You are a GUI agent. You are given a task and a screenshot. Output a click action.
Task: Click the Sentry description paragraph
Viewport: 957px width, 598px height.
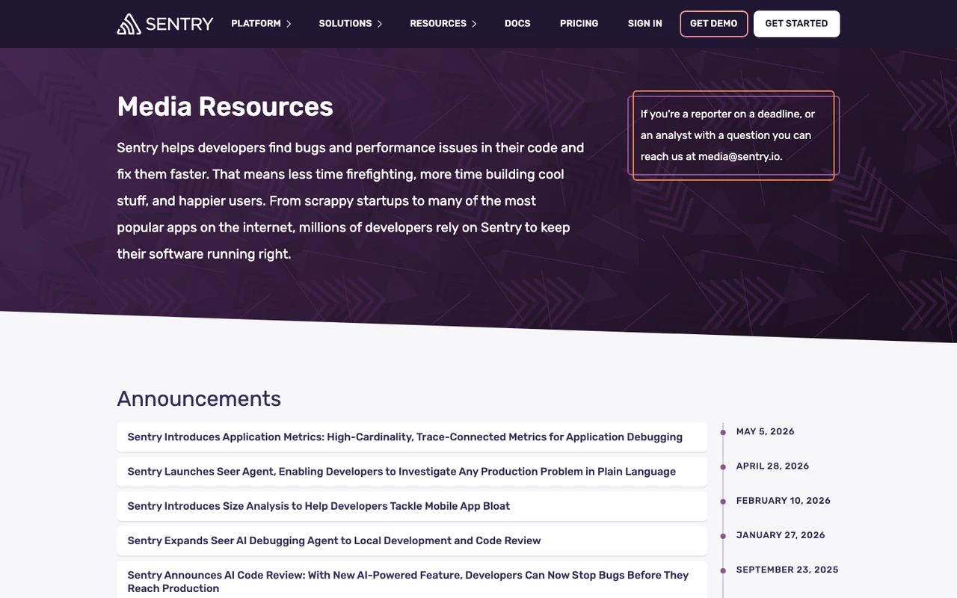[351, 201]
